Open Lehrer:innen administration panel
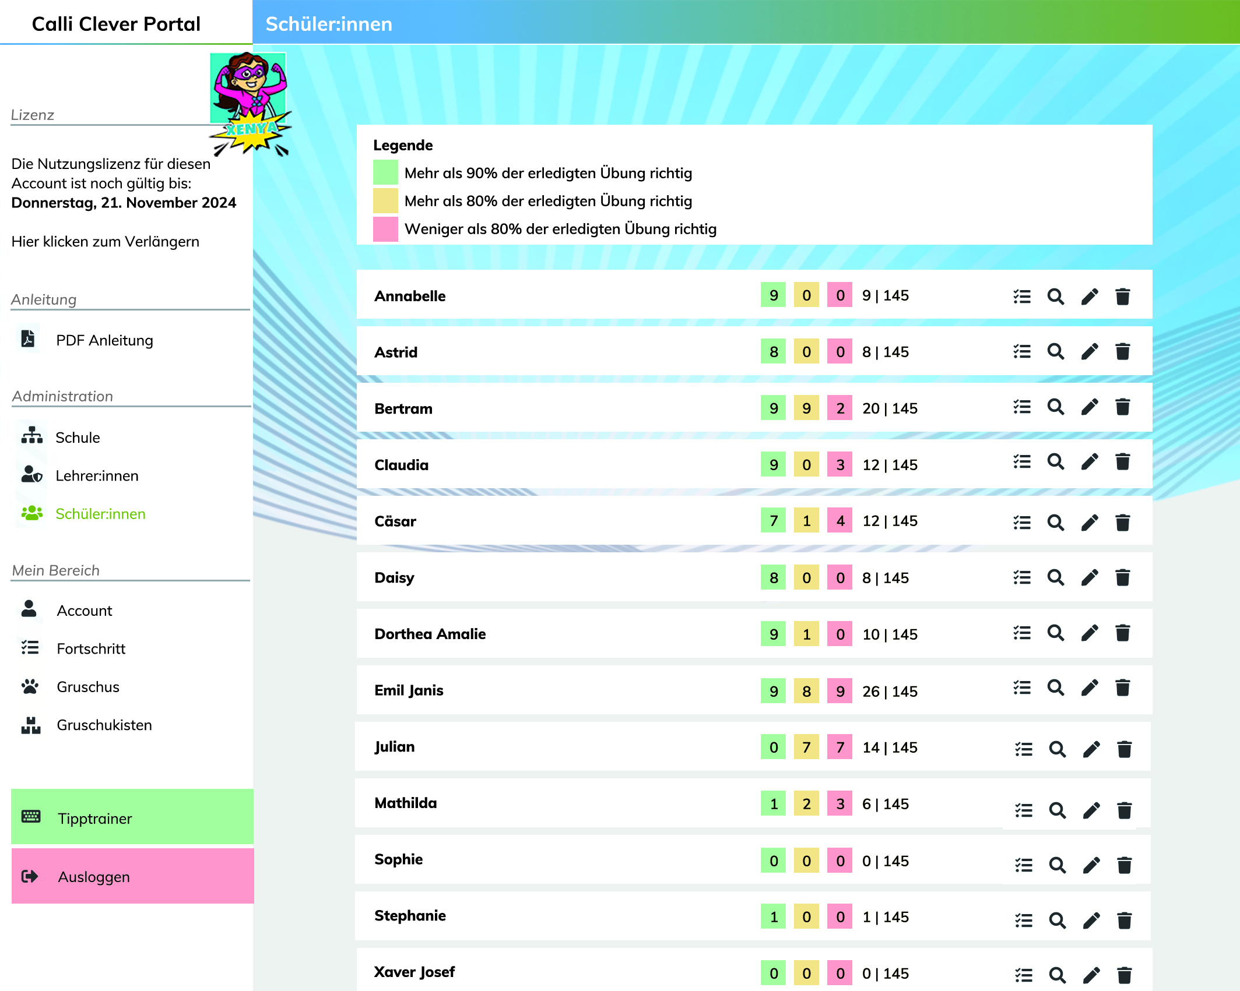The height and width of the screenshot is (991, 1240). pos(97,474)
